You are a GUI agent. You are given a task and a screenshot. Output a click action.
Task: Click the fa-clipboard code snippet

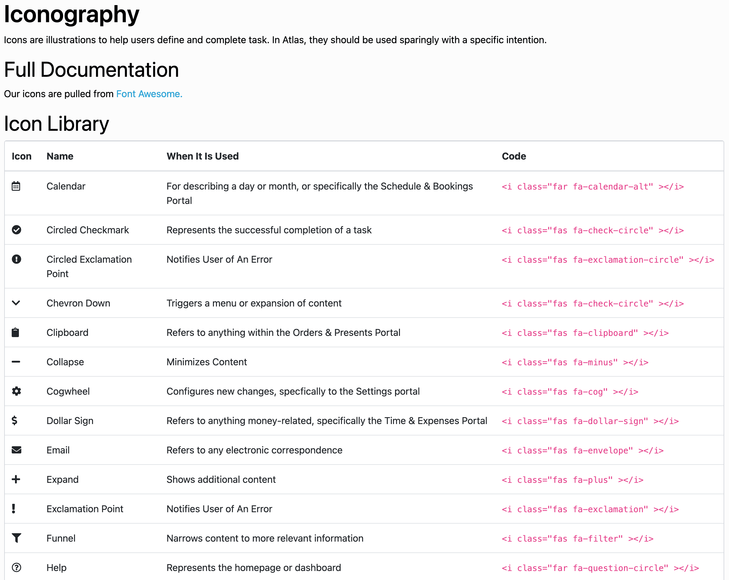click(585, 333)
